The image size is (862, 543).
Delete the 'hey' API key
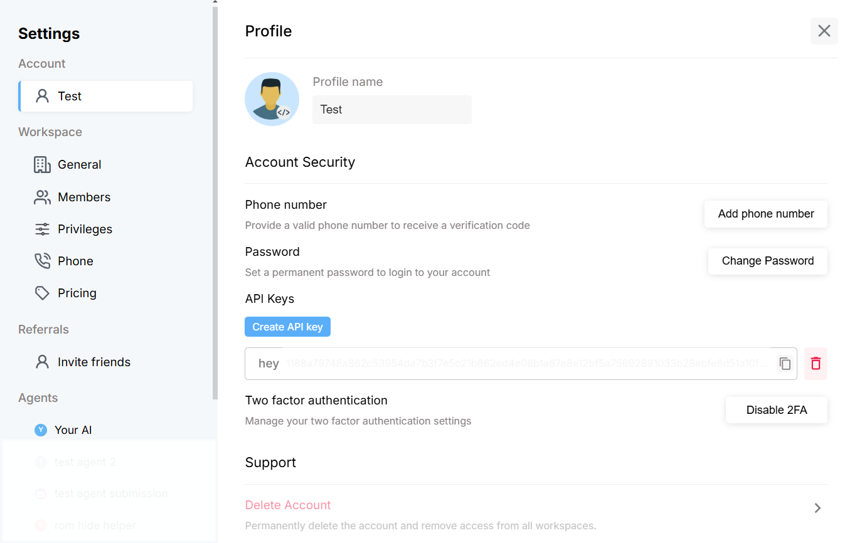[816, 364]
